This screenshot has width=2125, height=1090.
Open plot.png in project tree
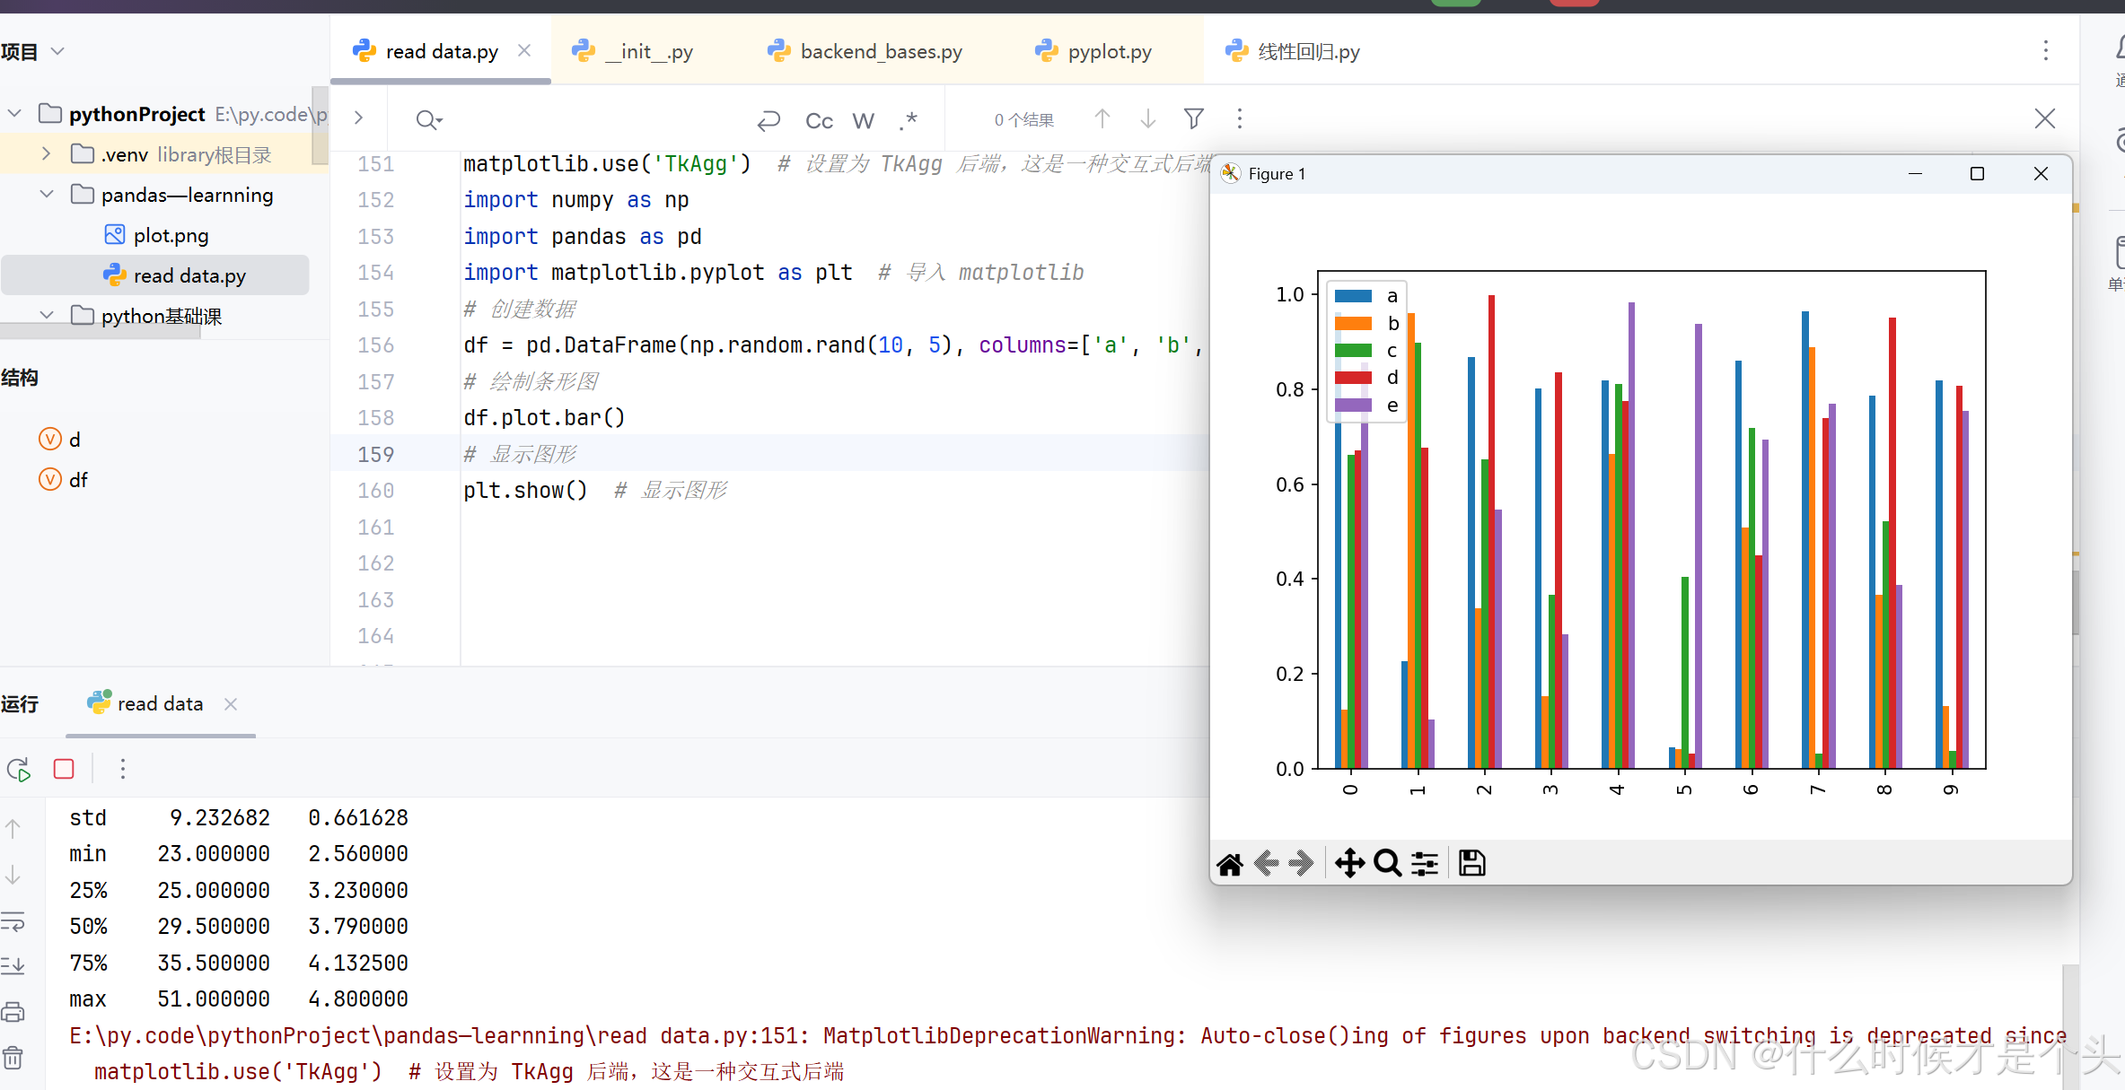[171, 235]
